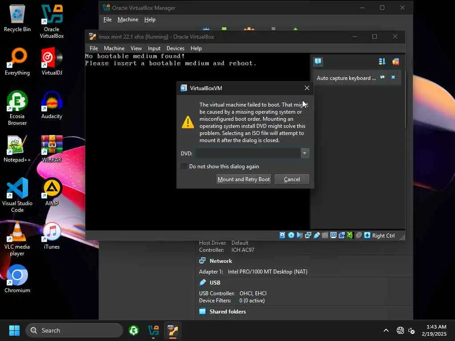Click the Ecosia browser taskbar icon
Screen dimensions: 455x341
pos(134,330)
